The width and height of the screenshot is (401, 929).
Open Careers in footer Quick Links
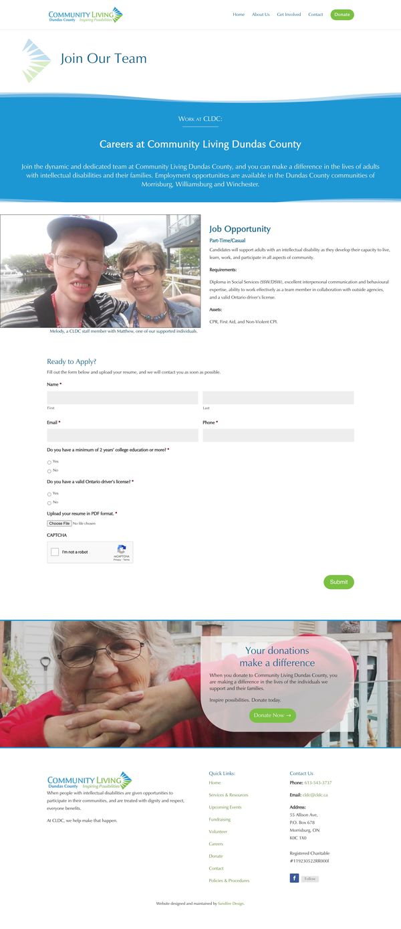(x=216, y=844)
